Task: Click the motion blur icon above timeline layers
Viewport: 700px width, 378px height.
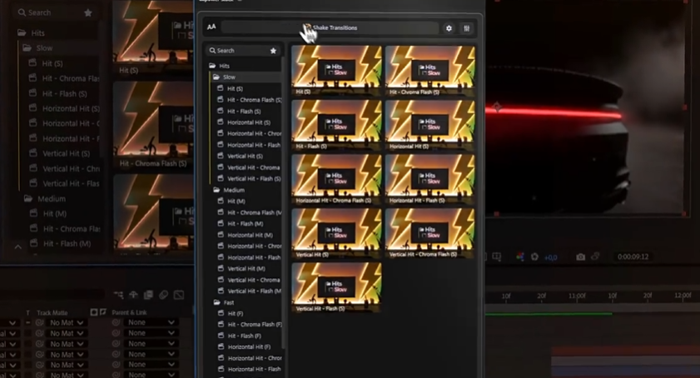Action: coord(163,295)
